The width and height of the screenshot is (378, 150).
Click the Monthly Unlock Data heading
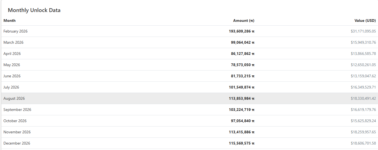(x=34, y=10)
